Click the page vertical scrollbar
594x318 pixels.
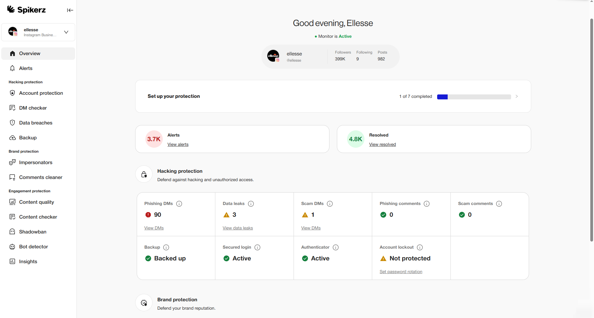click(x=592, y=130)
